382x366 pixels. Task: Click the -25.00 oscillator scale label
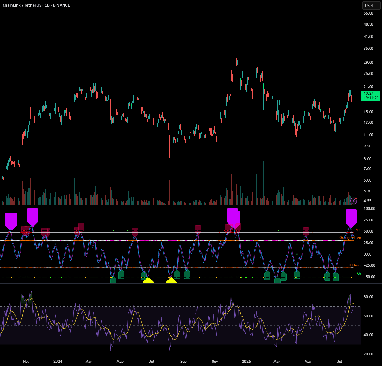point(369,265)
